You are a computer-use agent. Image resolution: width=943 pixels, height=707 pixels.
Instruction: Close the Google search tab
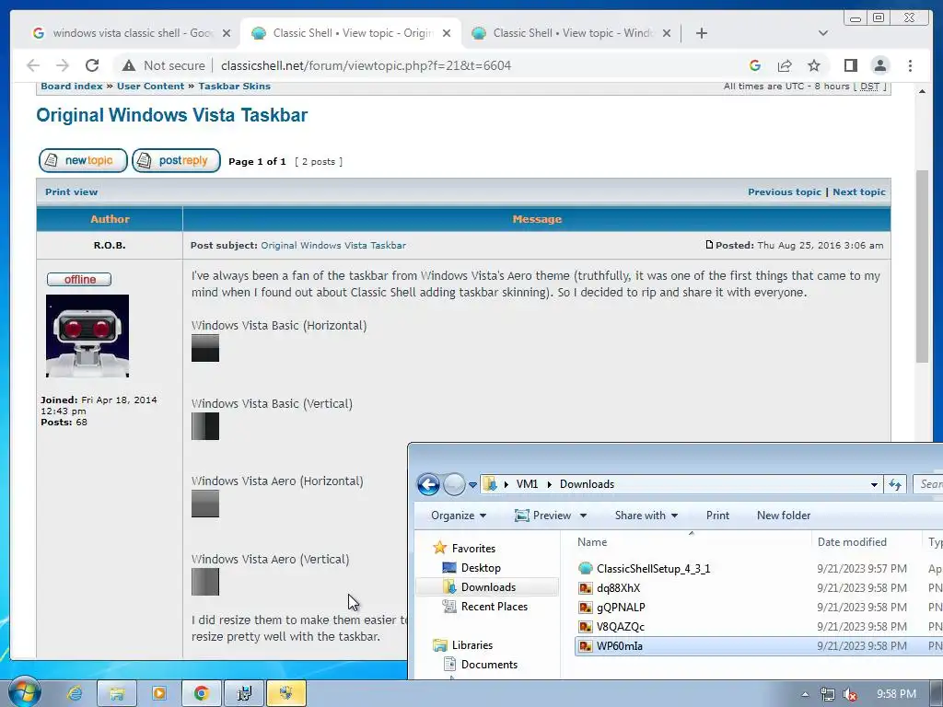tap(227, 33)
